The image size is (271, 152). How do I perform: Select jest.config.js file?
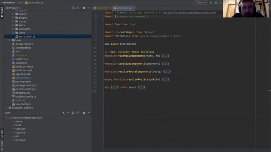tap(23, 78)
